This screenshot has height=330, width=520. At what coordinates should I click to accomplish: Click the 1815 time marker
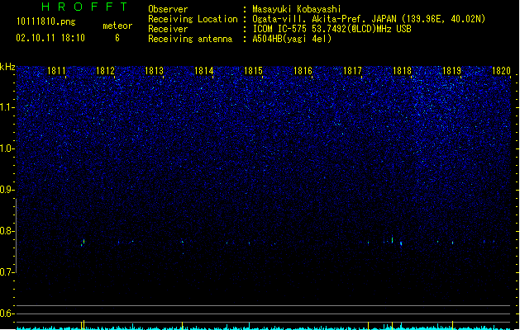(x=253, y=71)
